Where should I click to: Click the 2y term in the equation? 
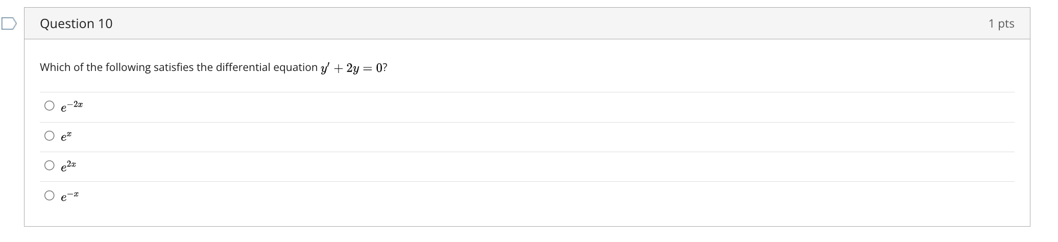coord(352,68)
